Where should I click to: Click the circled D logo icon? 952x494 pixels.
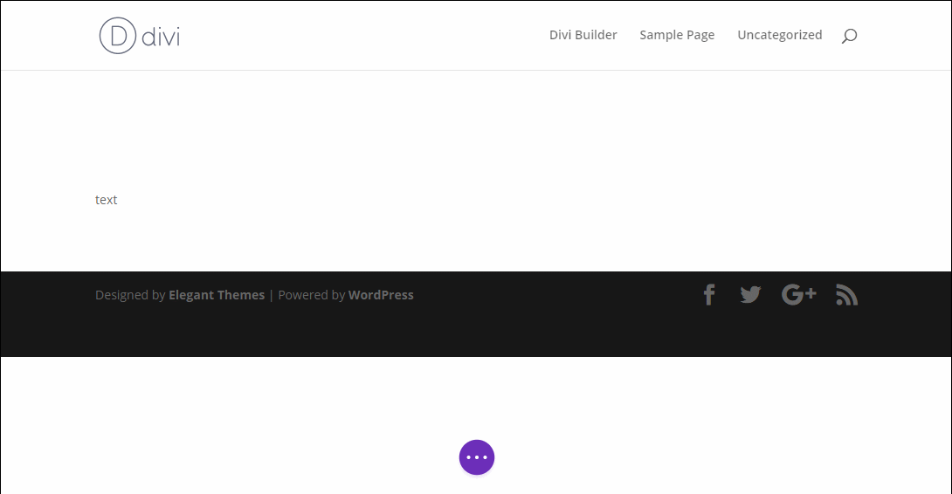(x=118, y=36)
